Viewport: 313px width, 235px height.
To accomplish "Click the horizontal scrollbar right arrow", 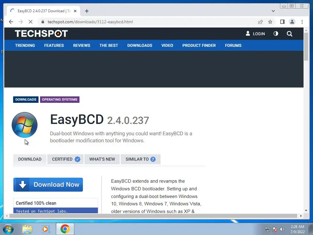I will tap(301, 216).
